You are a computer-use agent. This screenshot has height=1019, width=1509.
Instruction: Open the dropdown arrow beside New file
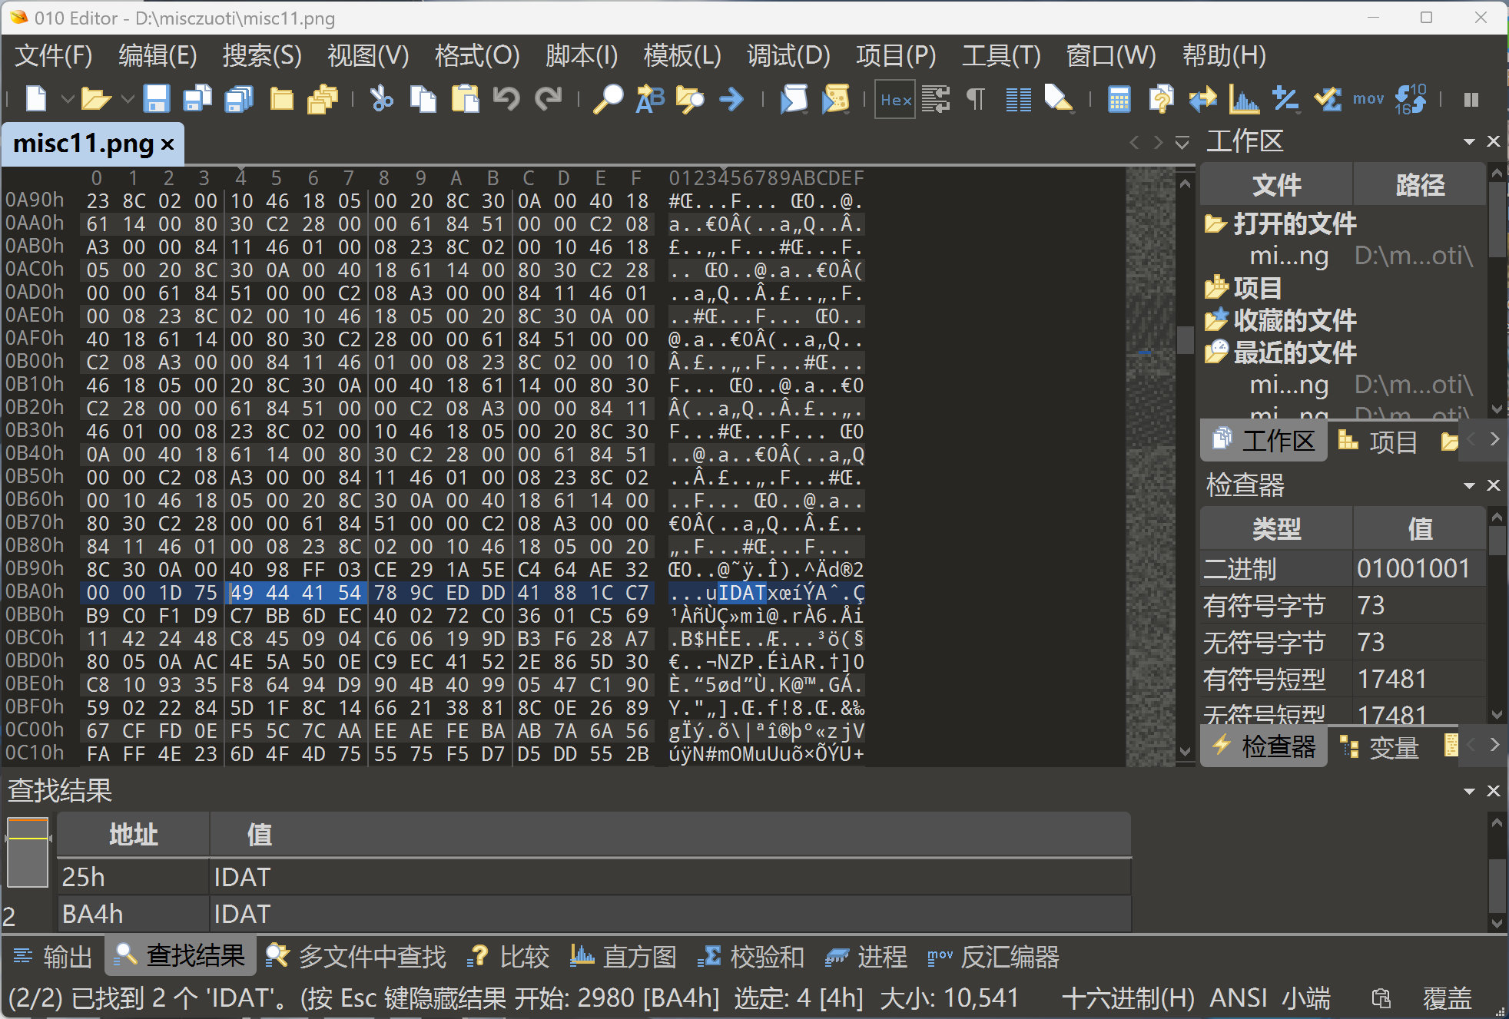click(68, 99)
